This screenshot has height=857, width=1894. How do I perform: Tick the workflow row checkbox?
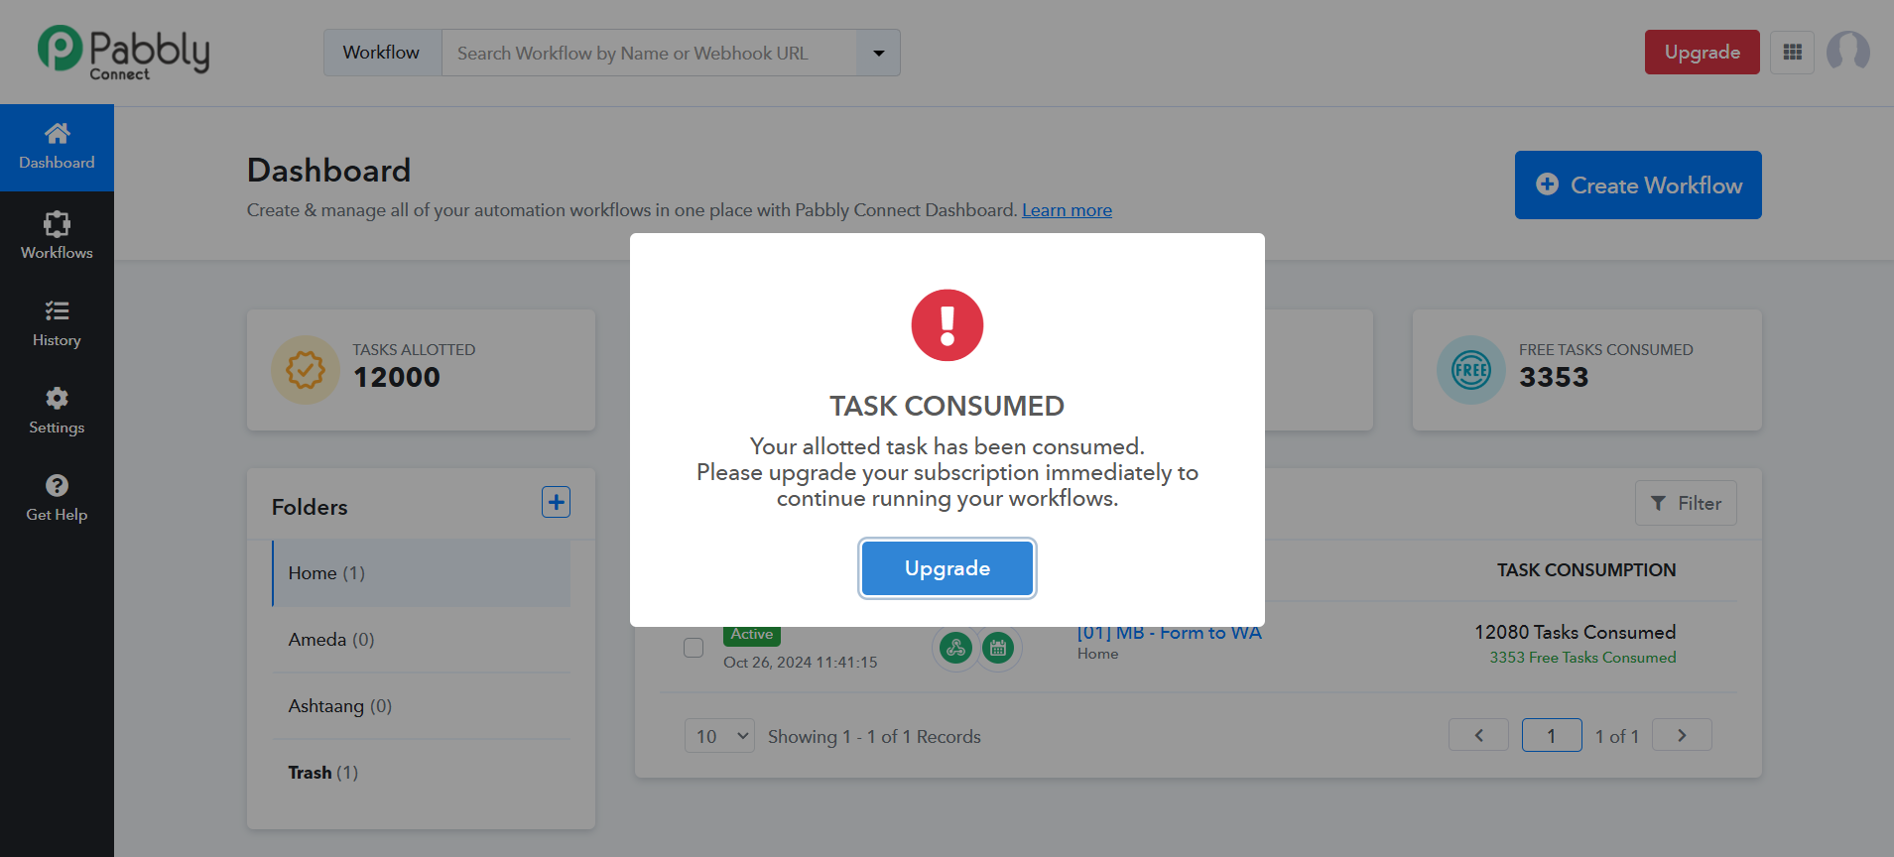[694, 648]
